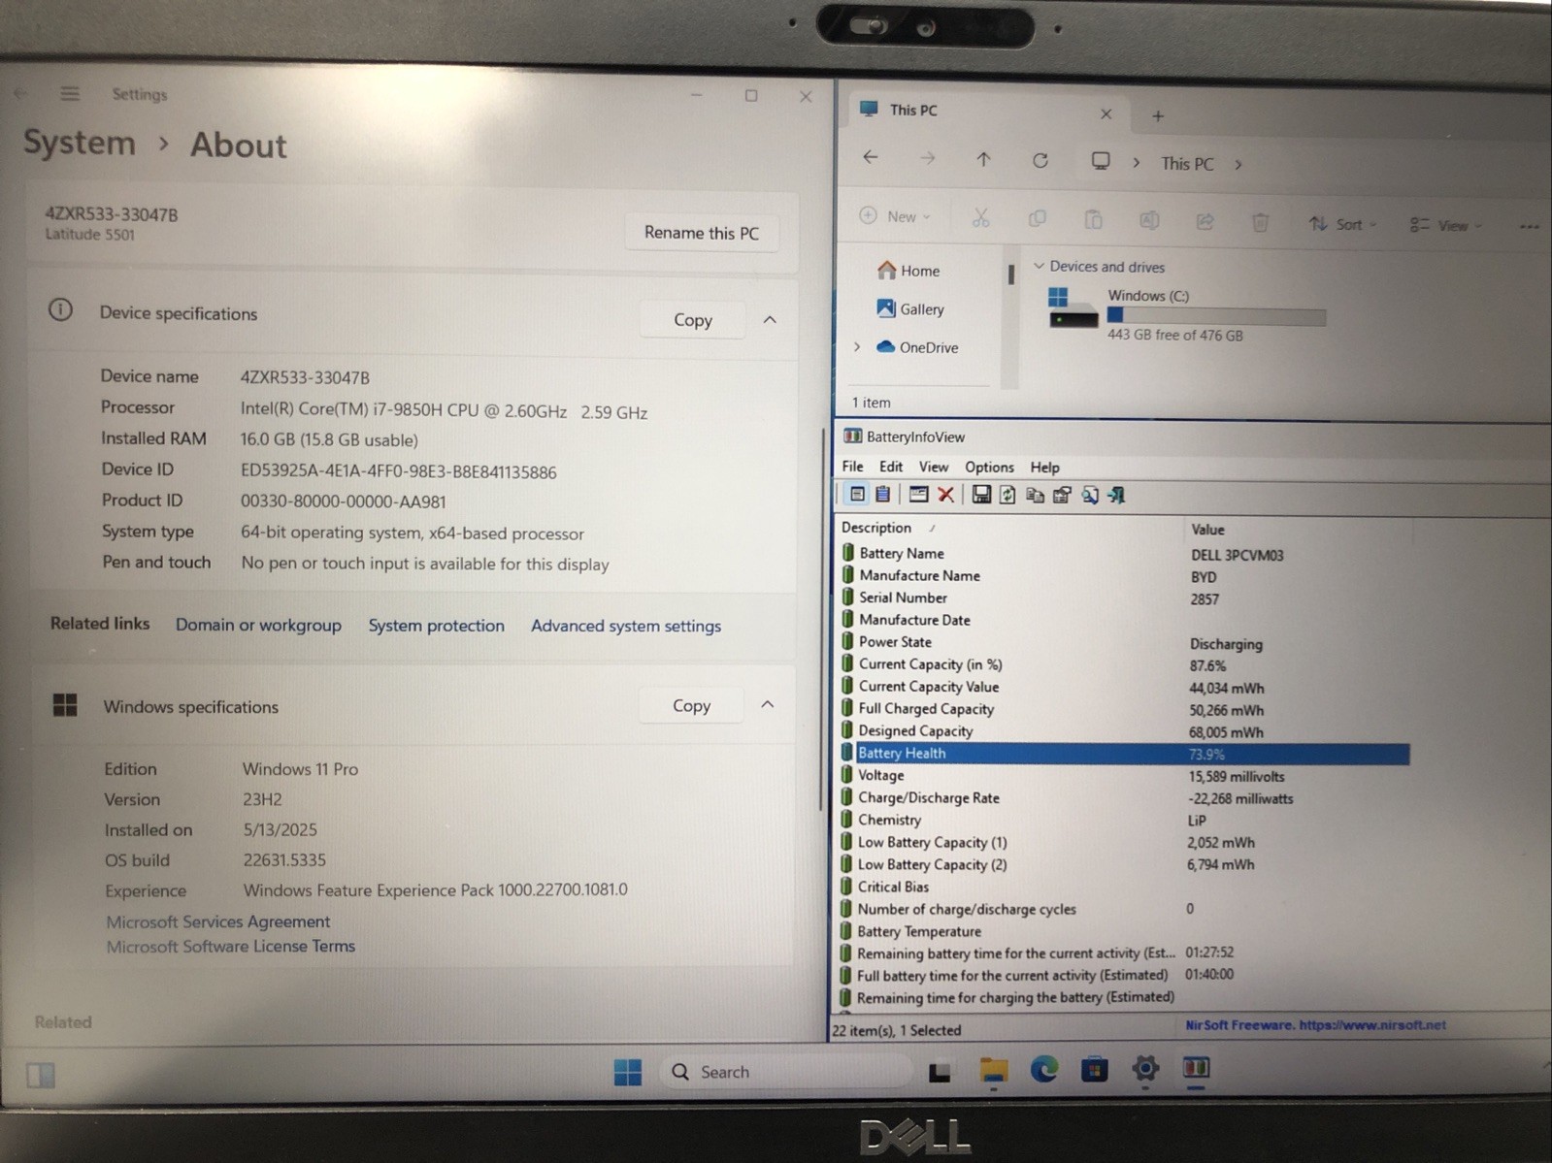1552x1163 pixels.
Task: Collapse the Device specifications section
Action: 770,320
